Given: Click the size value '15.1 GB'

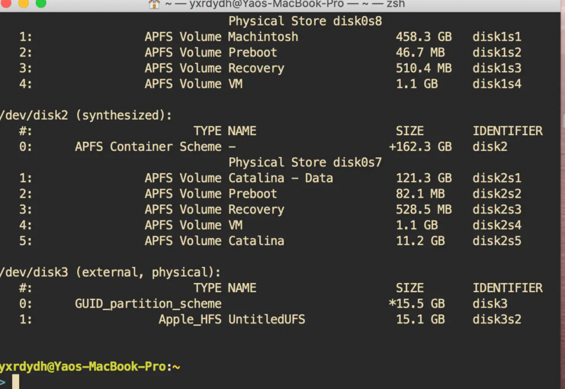Looking at the screenshot, I should (x=420, y=319).
